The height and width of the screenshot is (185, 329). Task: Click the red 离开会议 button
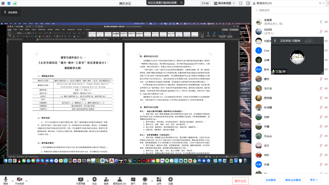pos(241,181)
